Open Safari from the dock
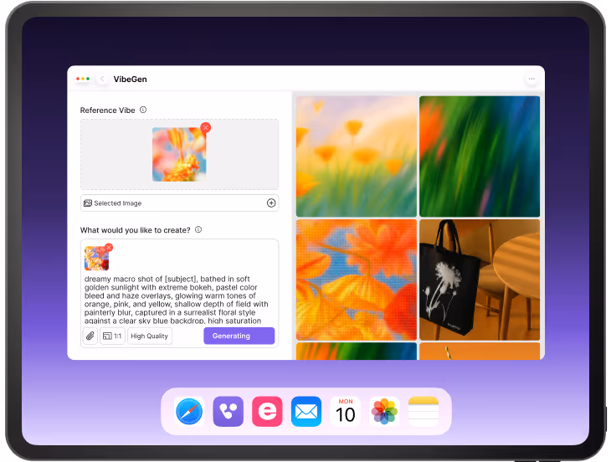Screen dimensions: 611x462 click(x=189, y=411)
